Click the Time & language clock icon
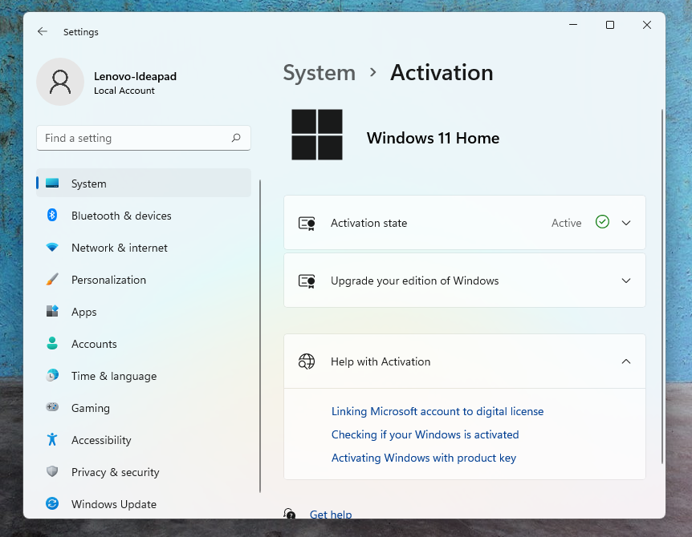 52,375
